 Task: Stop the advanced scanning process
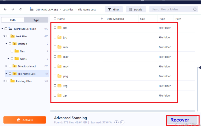[x=116, y=122]
